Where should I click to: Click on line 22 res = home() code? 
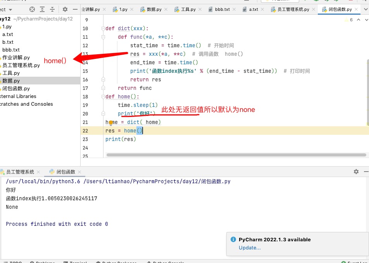(124, 131)
